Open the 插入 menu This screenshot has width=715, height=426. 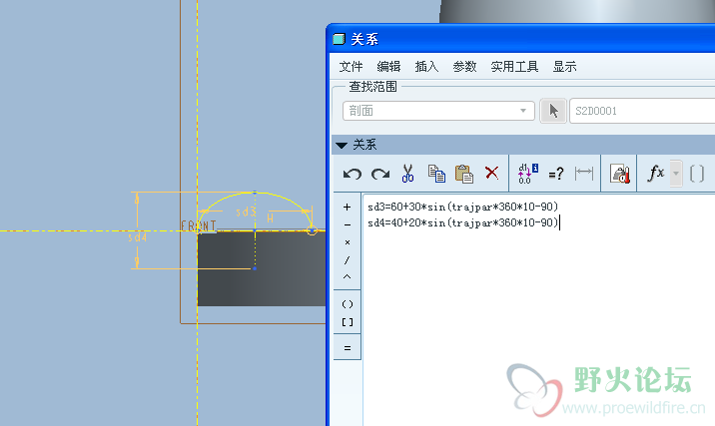pyautogui.click(x=426, y=67)
